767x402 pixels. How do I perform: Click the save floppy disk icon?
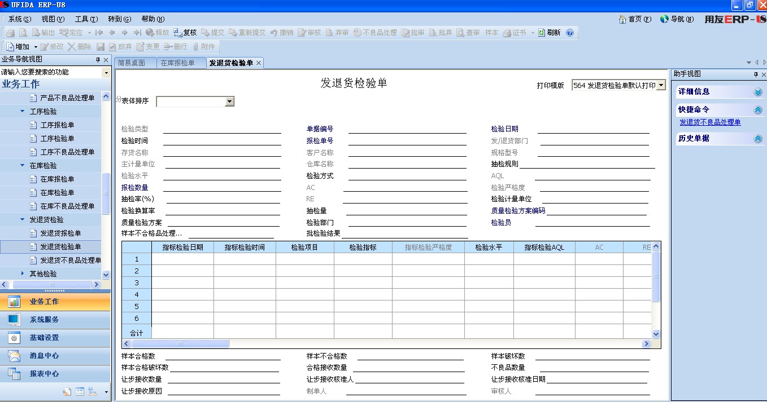point(101,47)
